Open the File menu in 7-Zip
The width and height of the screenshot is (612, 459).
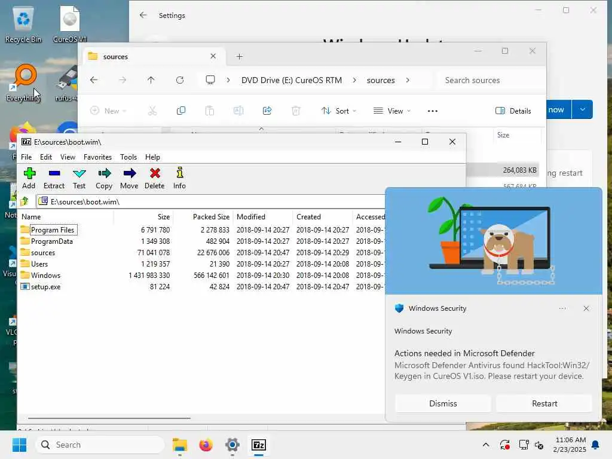tap(26, 157)
